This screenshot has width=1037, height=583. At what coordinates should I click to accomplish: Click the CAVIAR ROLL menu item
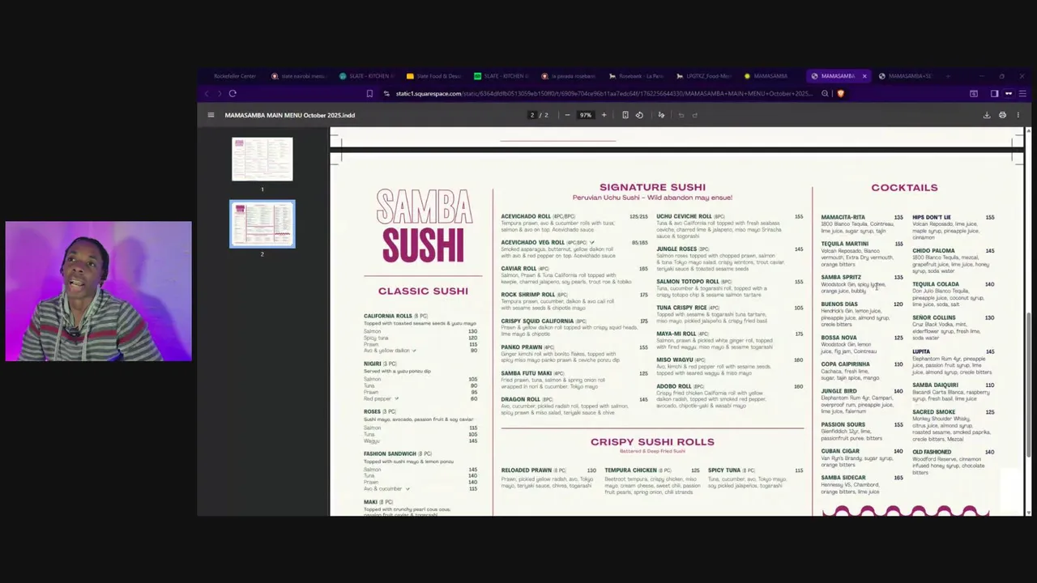click(518, 269)
